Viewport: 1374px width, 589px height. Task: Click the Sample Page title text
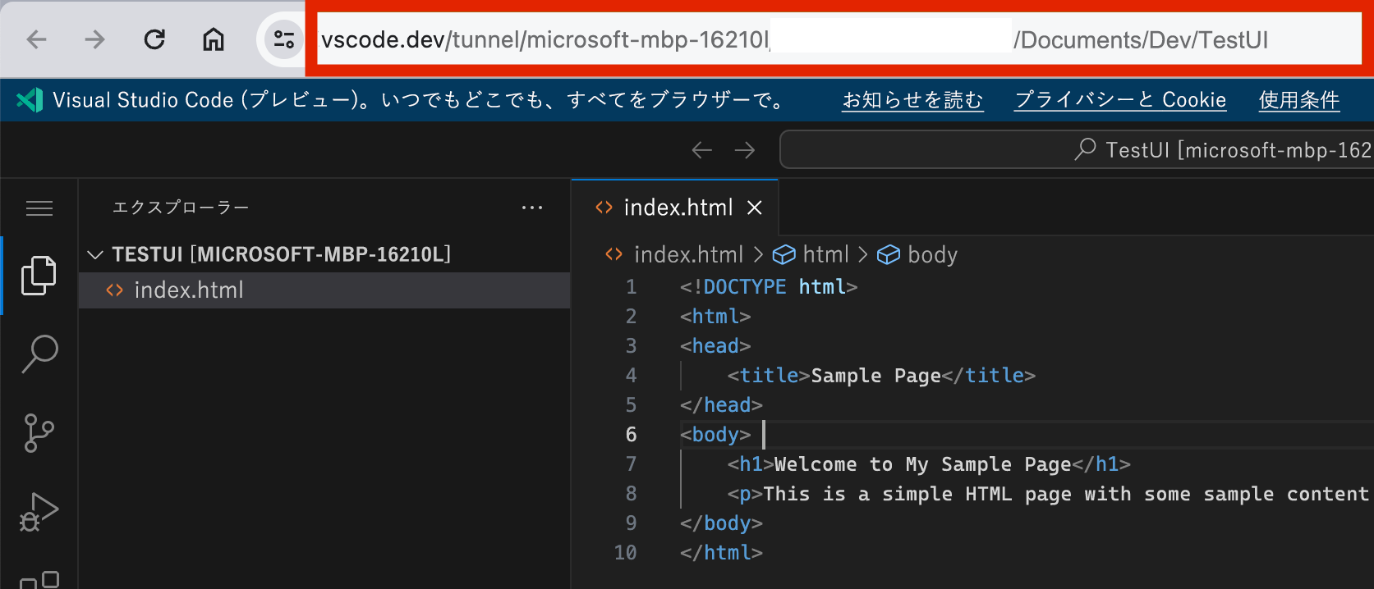(x=875, y=376)
